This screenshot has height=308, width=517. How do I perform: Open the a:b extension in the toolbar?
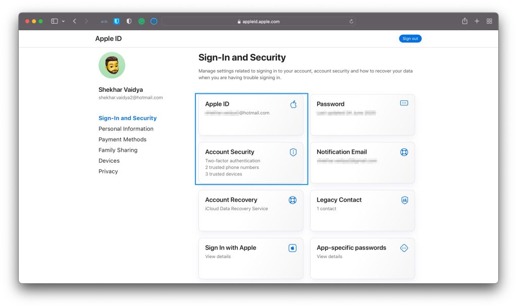point(104,21)
